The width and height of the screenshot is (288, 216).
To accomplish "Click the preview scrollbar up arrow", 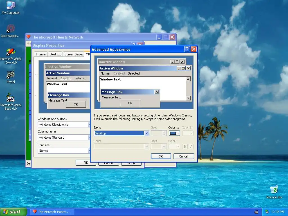I will coord(188,79).
